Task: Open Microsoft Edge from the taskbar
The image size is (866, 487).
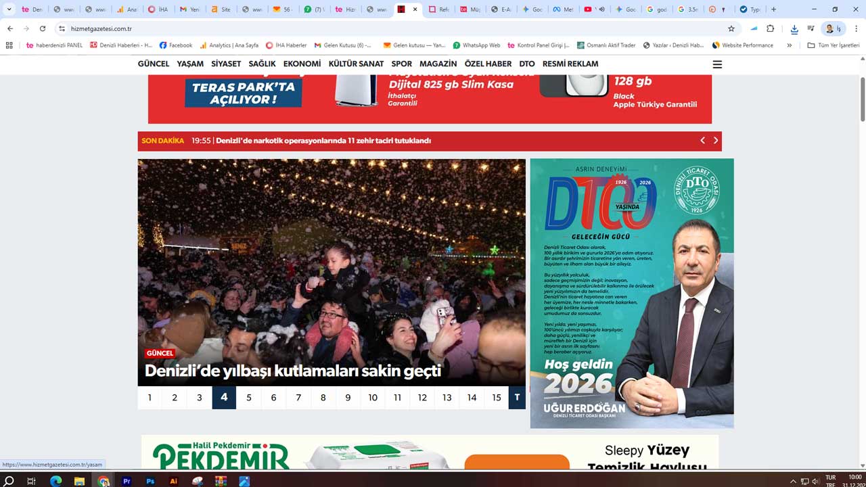Action: pyautogui.click(x=57, y=481)
